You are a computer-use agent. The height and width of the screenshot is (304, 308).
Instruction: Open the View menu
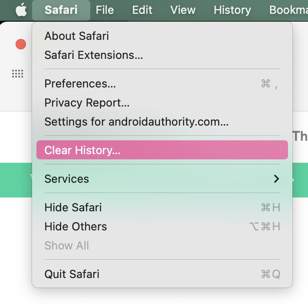point(183,10)
